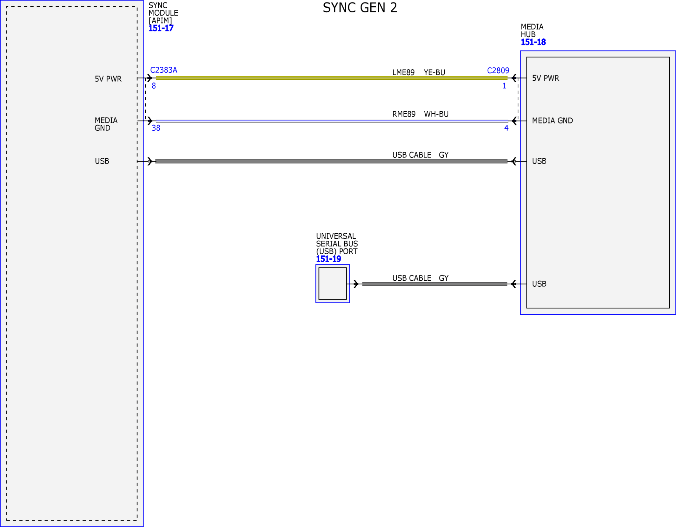Click pin number 1 at C2809
Viewport: 676px width, 527px height.
(504, 86)
